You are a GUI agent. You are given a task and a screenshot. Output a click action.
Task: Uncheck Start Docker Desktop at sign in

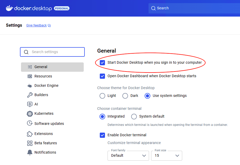click(x=102, y=62)
